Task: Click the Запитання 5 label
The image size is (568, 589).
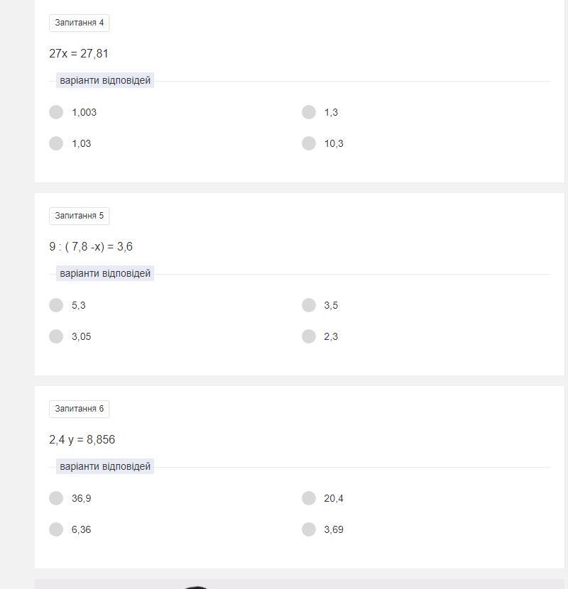Action: coord(80,216)
